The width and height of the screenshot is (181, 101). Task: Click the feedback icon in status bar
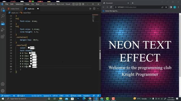click(94, 96)
